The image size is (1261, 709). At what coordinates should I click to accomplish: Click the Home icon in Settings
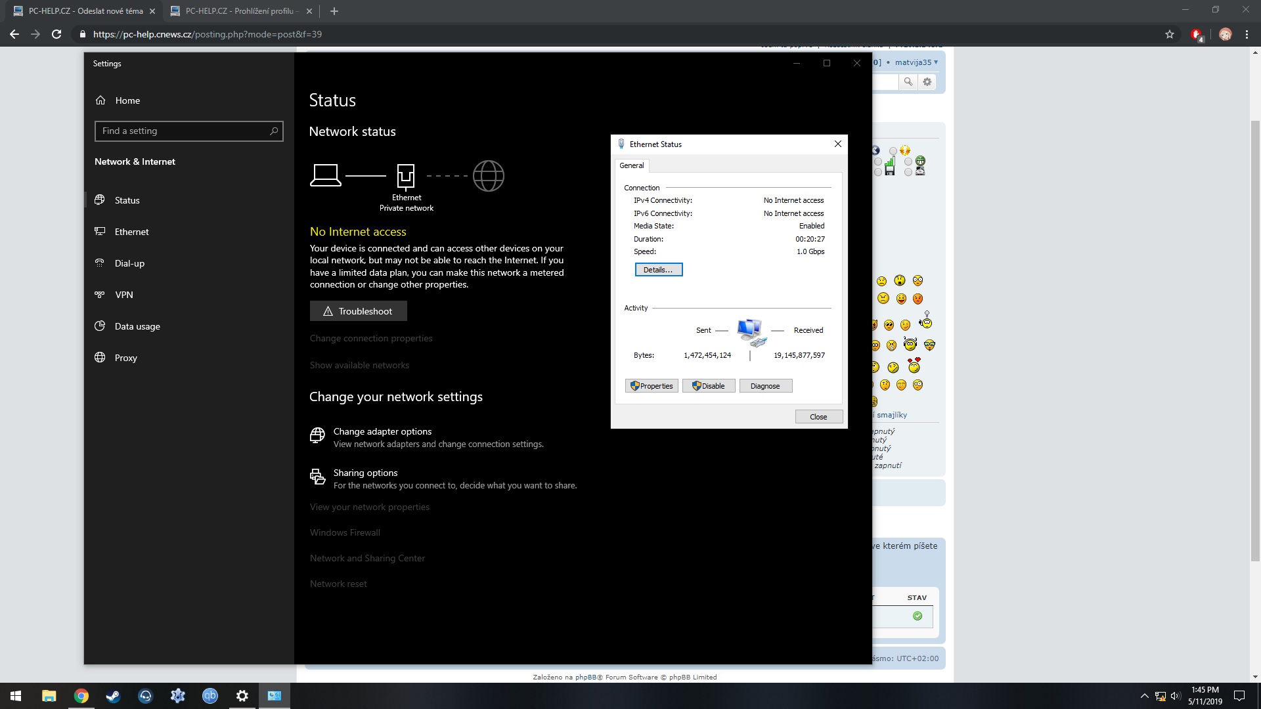[100, 100]
